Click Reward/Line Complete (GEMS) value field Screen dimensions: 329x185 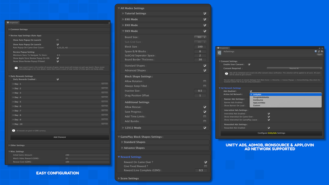tap(201, 170)
